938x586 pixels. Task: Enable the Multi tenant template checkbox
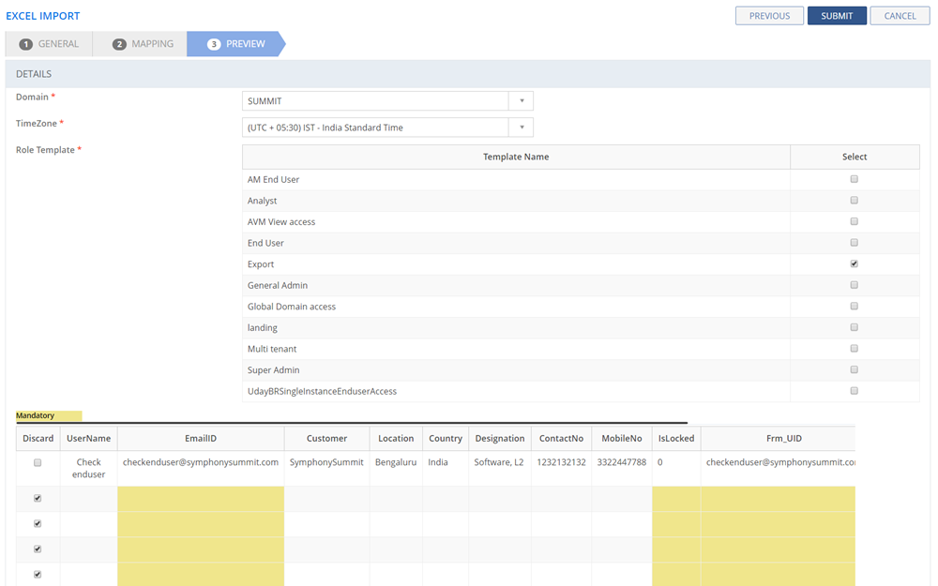pos(854,349)
